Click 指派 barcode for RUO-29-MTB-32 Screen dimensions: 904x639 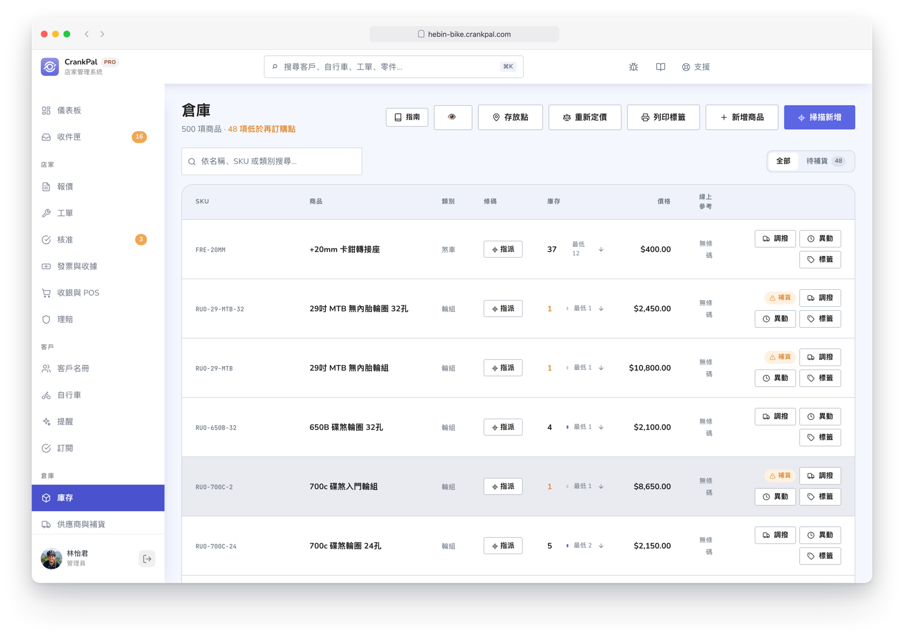click(x=503, y=308)
